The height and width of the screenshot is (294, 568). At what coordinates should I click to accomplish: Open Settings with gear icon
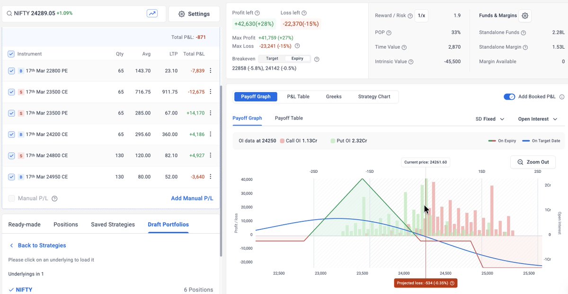point(194,14)
